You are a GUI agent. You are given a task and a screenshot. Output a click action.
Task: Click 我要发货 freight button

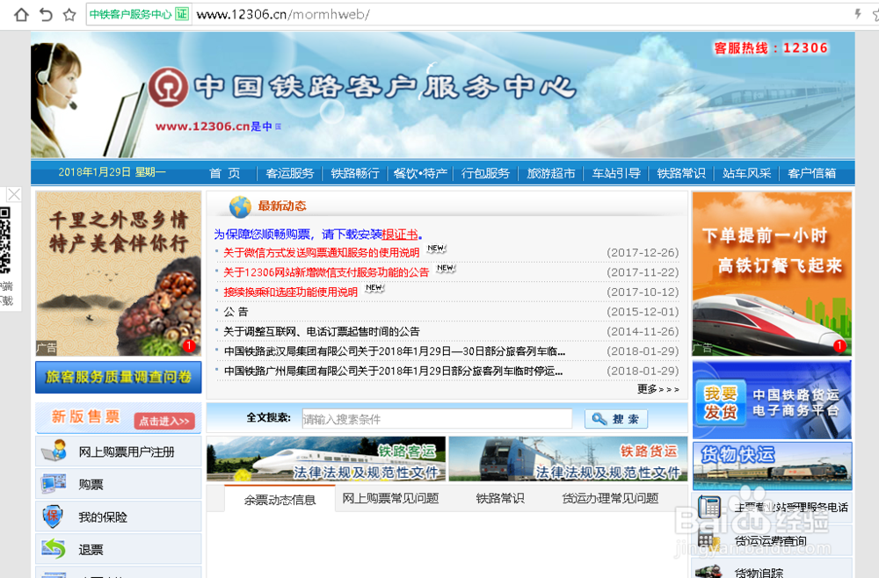point(721,402)
